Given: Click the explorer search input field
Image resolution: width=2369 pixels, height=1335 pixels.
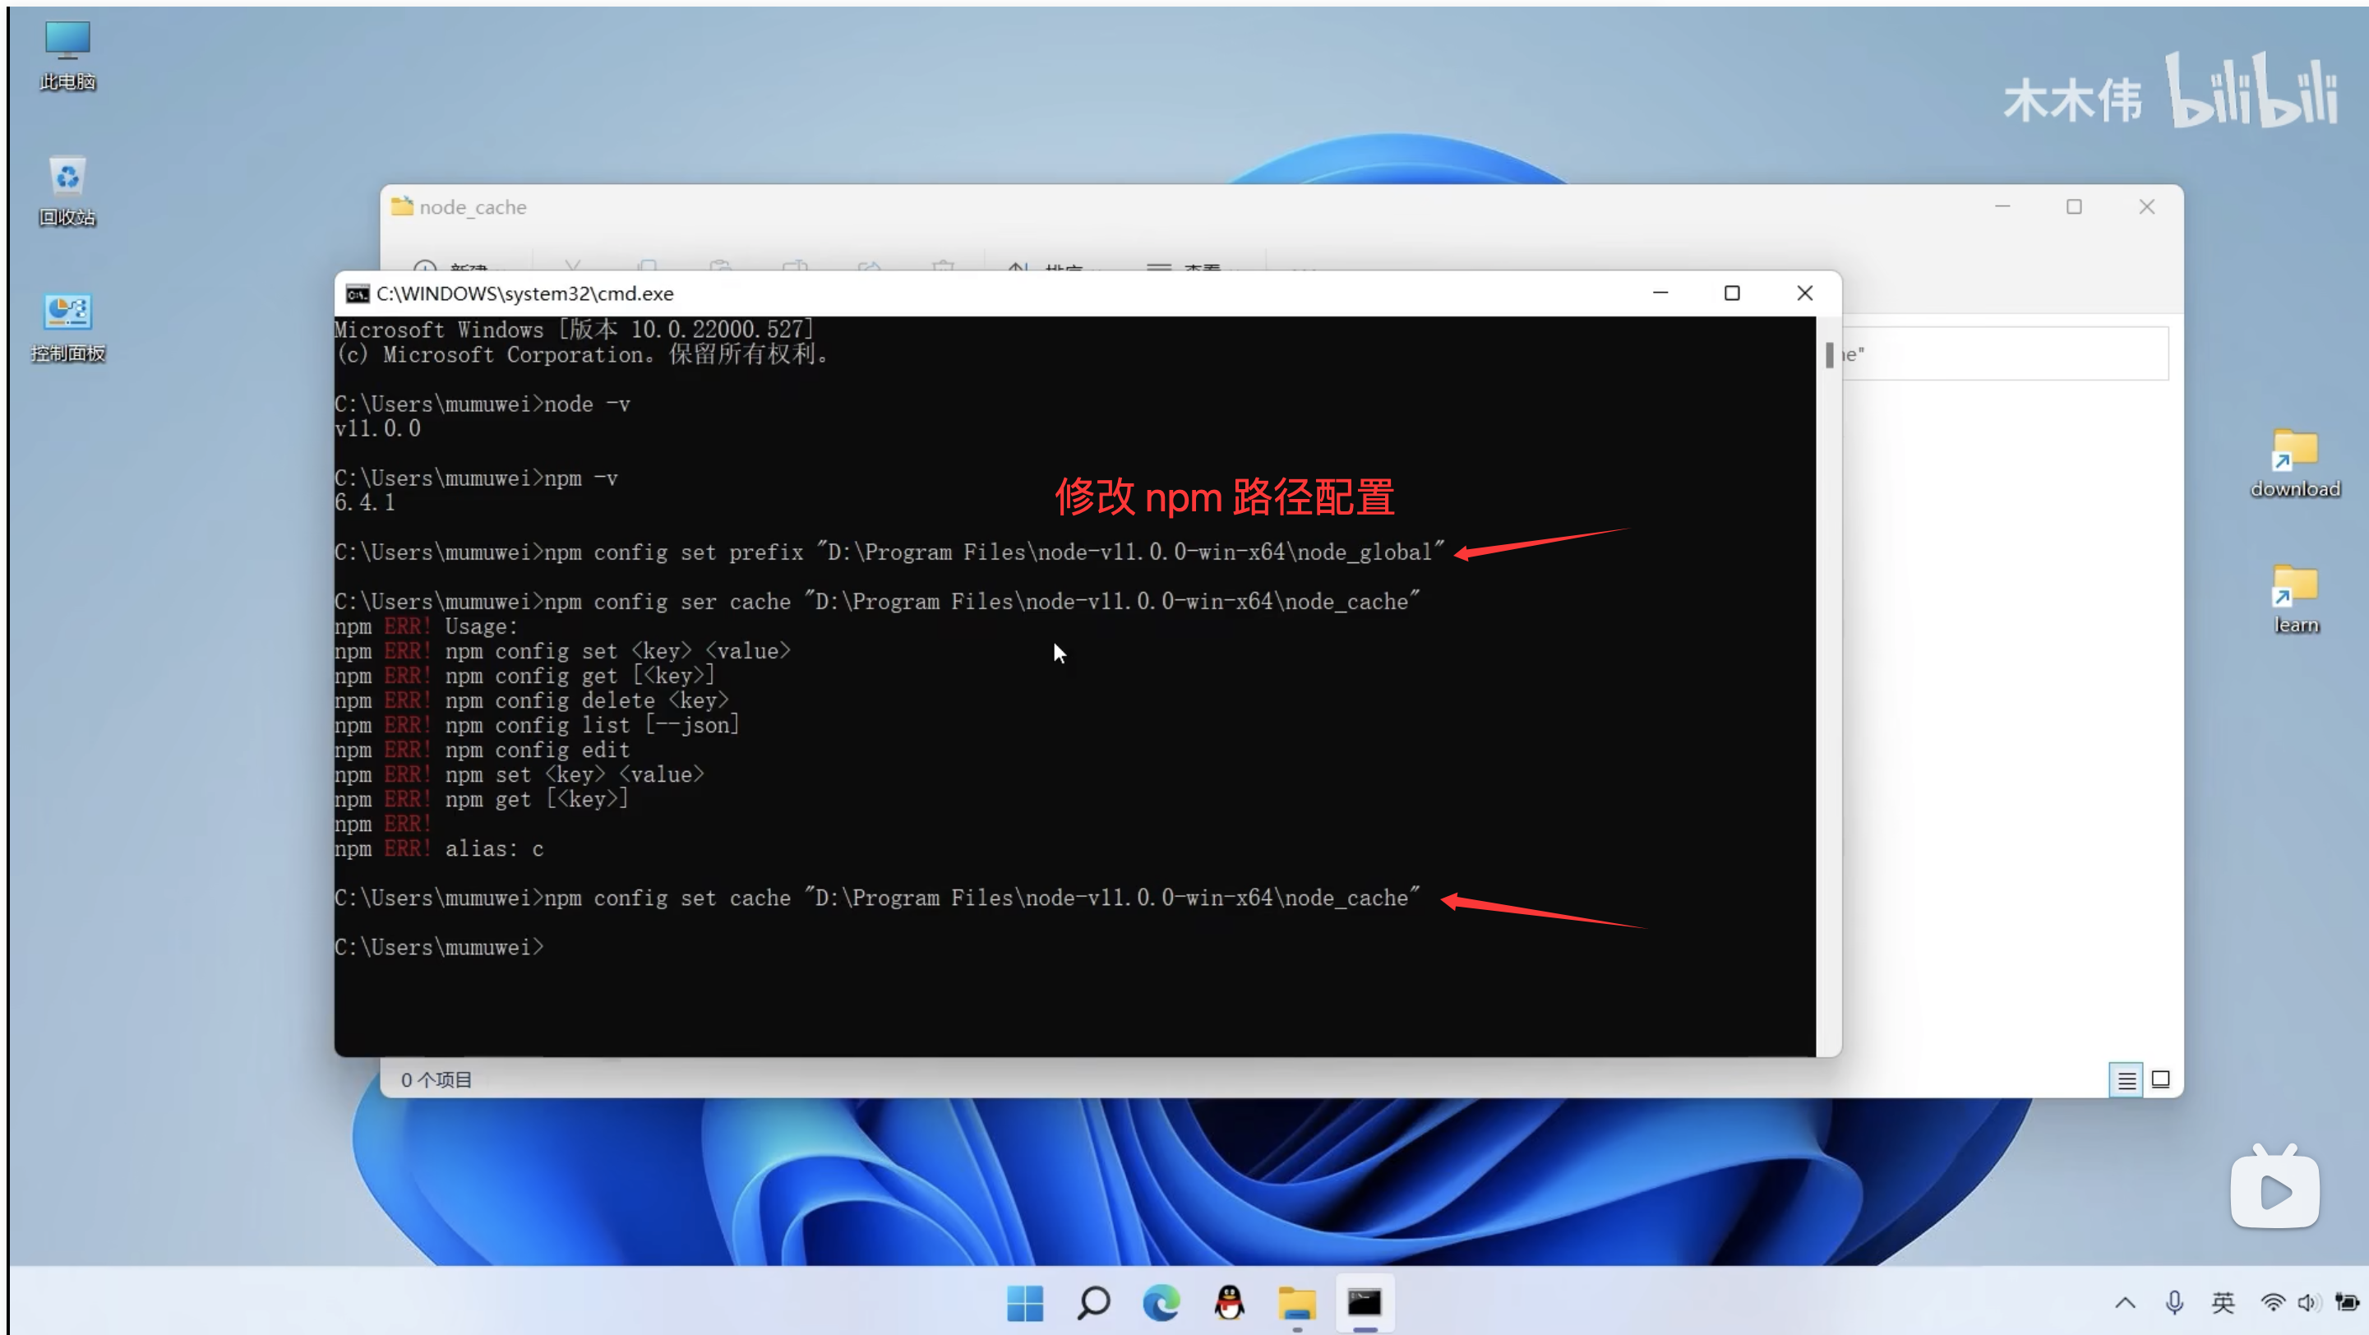Looking at the screenshot, I should pyautogui.click(x=2005, y=354).
